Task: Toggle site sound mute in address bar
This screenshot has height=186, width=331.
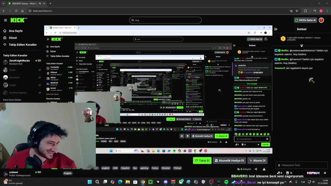Action: click(291, 11)
